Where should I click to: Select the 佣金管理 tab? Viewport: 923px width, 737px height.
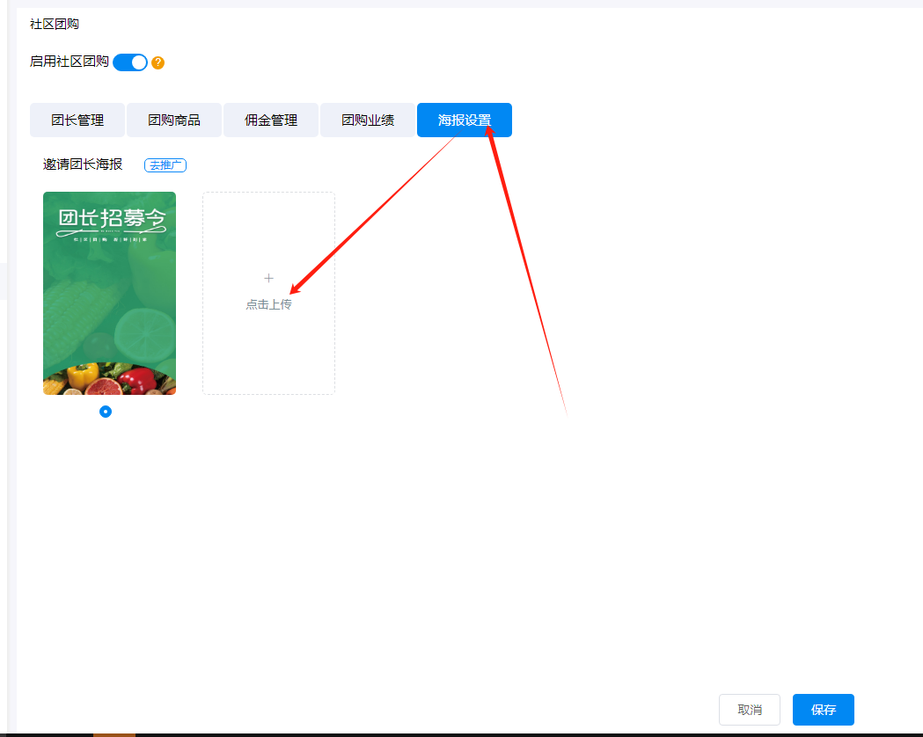(270, 120)
